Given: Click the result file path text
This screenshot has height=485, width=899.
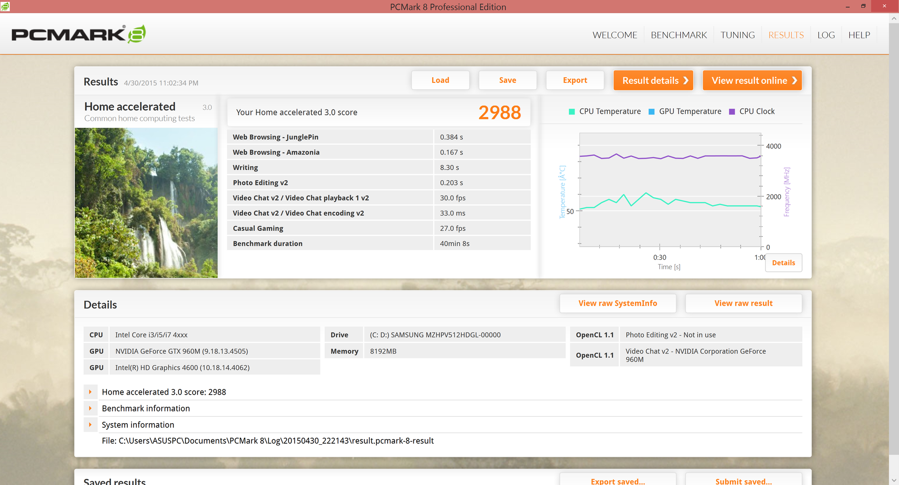Looking at the screenshot, I should tap(268, 441).
